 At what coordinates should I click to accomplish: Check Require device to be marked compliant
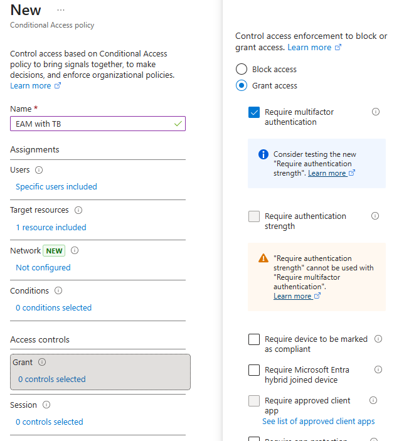tap(254, 339)
